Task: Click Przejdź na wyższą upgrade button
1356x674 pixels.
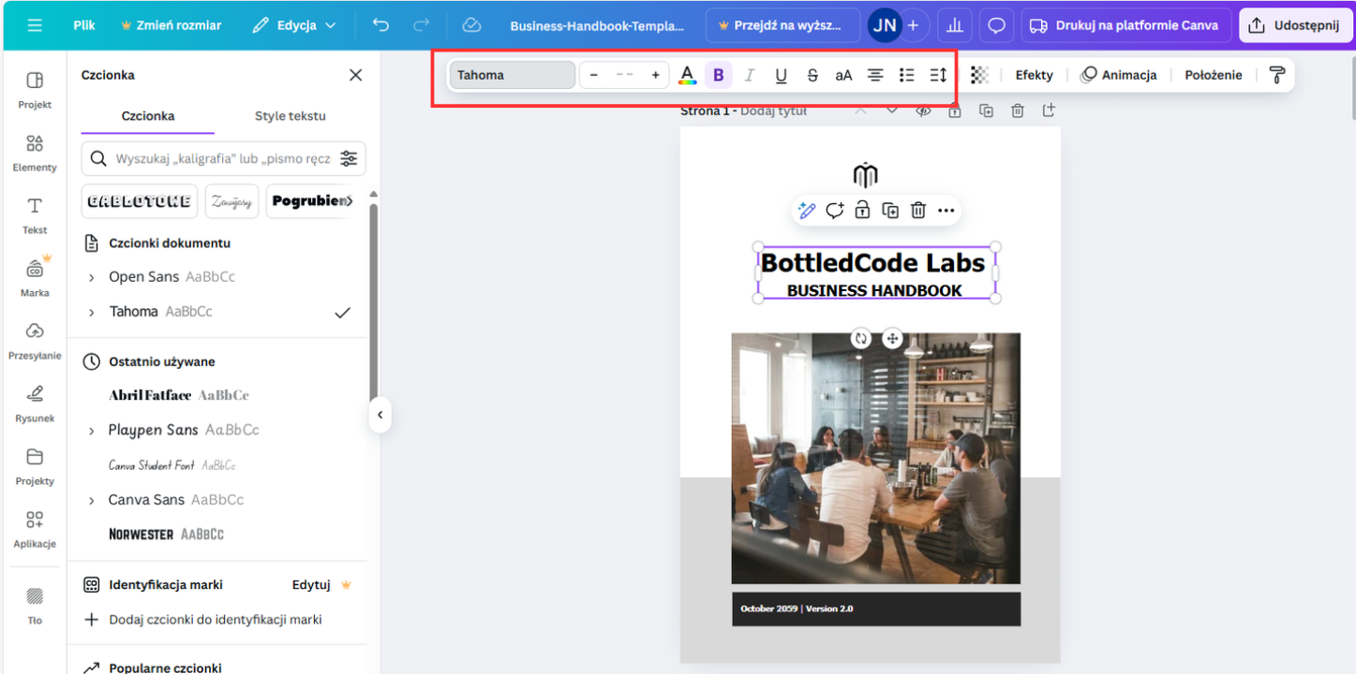Action: [x=782, y=25]
